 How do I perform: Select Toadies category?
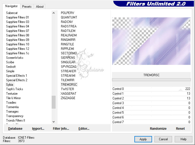tap(11, 103)
